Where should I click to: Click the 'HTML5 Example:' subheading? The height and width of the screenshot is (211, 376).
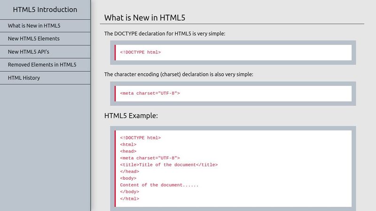point(131,116)
